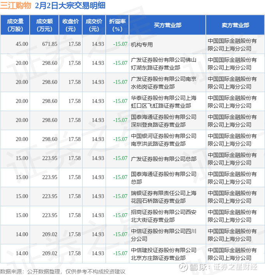The width and height of the screenshot is (265, 275).
Task: Click the 成交额(万元) column header
Action: point(44,25)
